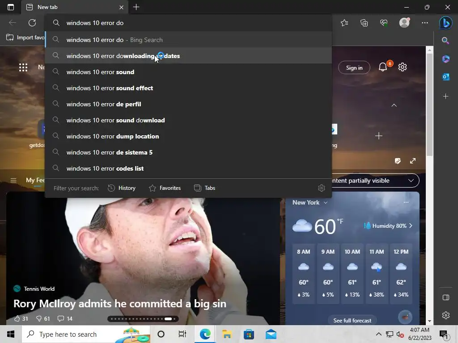Change location via New York dropdown

click(x=310, y=202)
